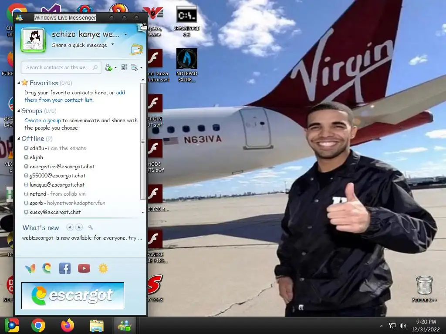The width and height of the screenshot is (446, 334).
Task: Show hidden system tray icons
Action: pos(382,326)
